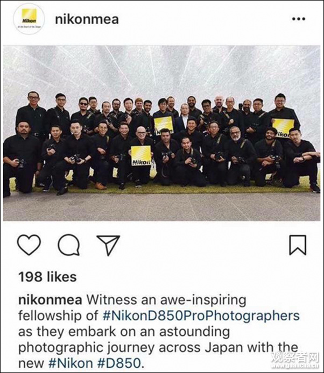Open the #NikonD850ProPhotographers hashtag
The width and height of the screenshot is (324, 373).
pyautogui.click(x=201, y=315)
